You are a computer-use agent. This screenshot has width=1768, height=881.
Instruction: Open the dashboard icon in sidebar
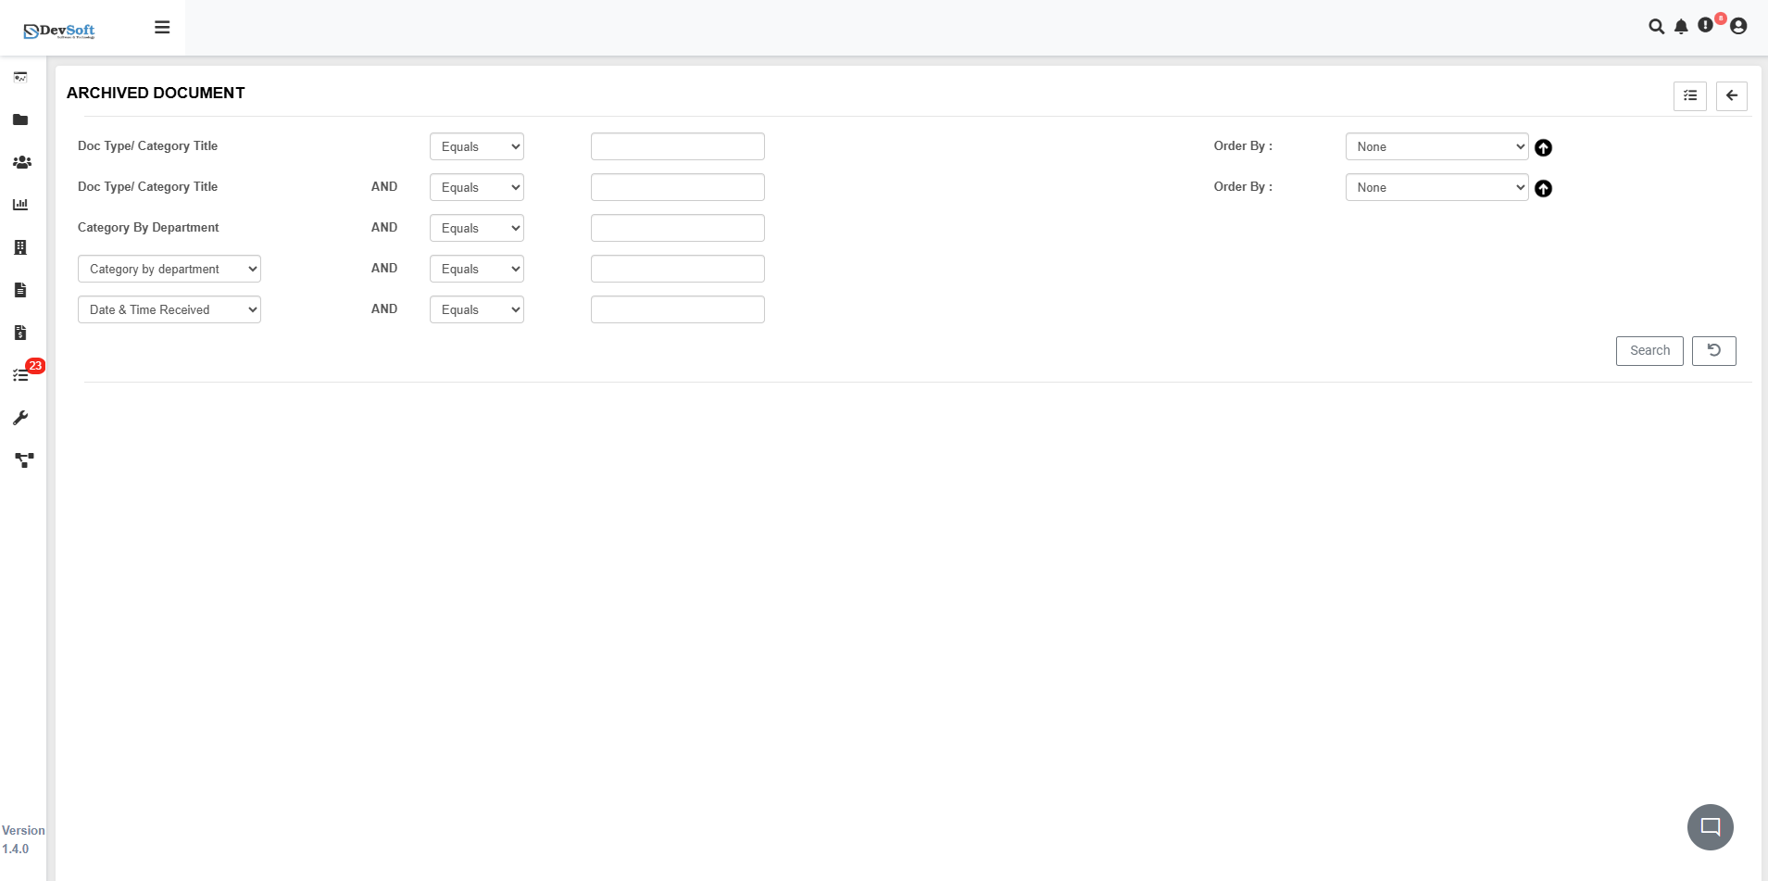tap(20, 77)
